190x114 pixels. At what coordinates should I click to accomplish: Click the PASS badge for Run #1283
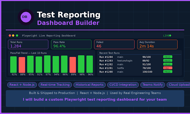point(168,60)
